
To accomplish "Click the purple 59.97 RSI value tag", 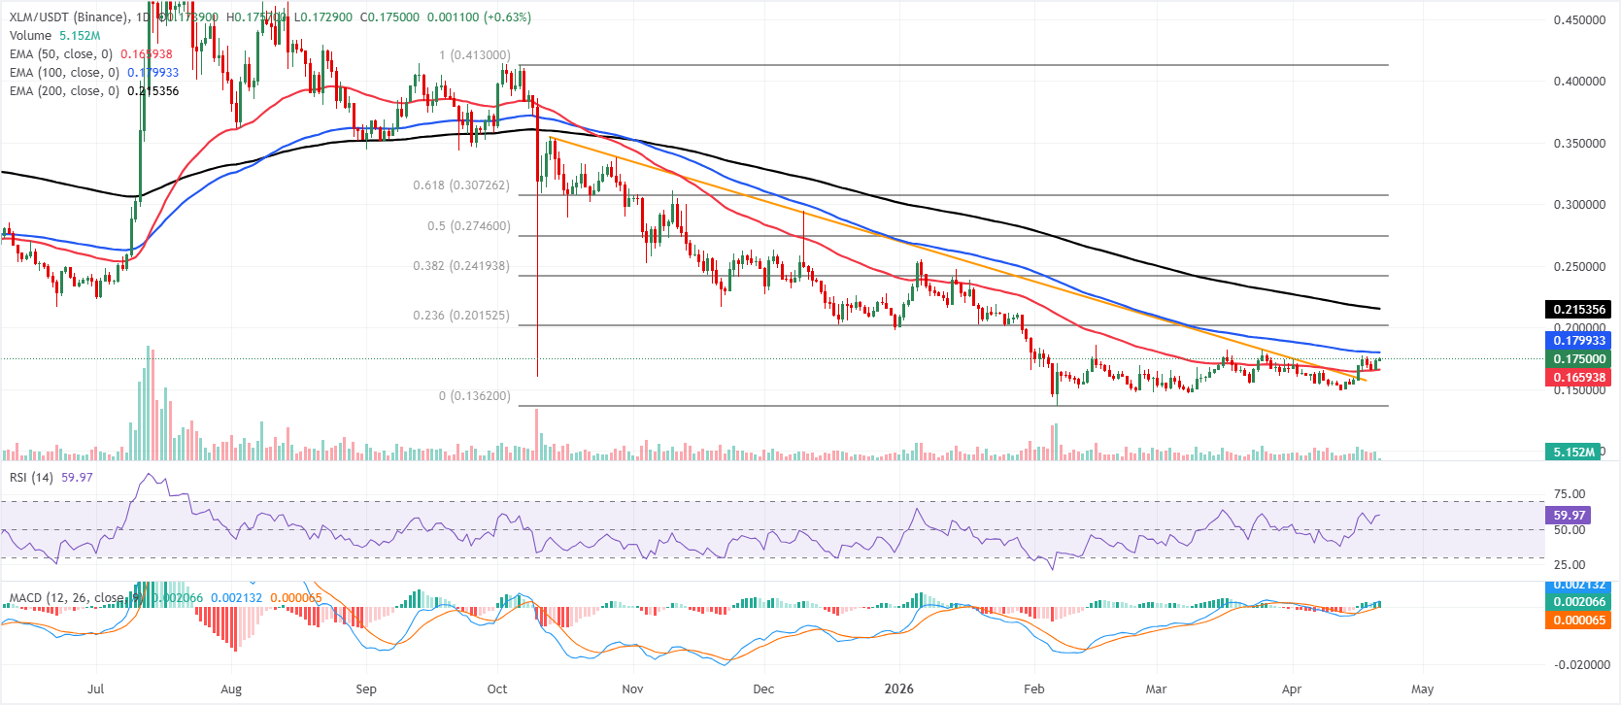I will point(1570,516).
